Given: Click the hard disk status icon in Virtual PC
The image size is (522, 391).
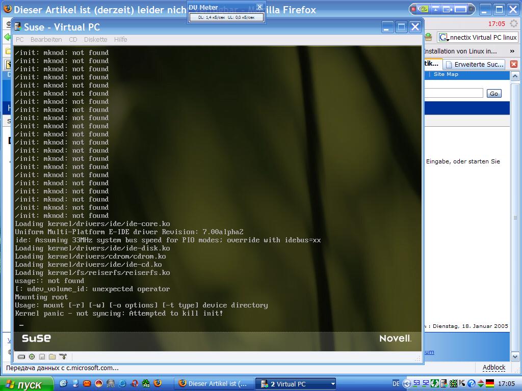Looking at the screenshot, I should [x=21, y=357].
